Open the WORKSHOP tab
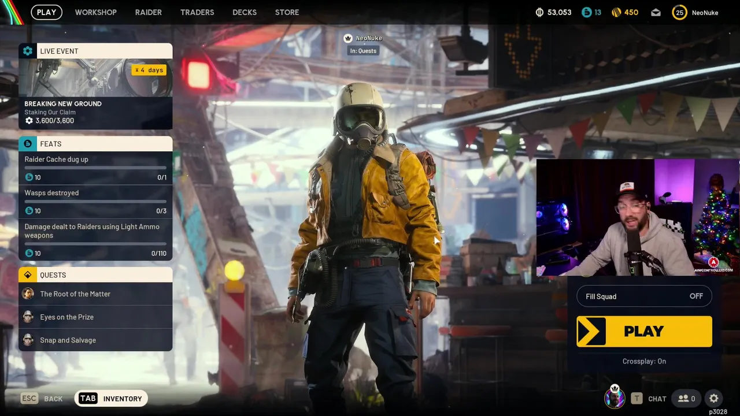Viewport: 740px width, 416px height. [96, 12]
